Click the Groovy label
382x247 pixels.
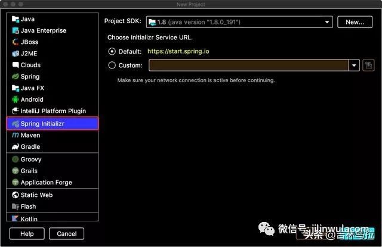[x=31, y=160]
